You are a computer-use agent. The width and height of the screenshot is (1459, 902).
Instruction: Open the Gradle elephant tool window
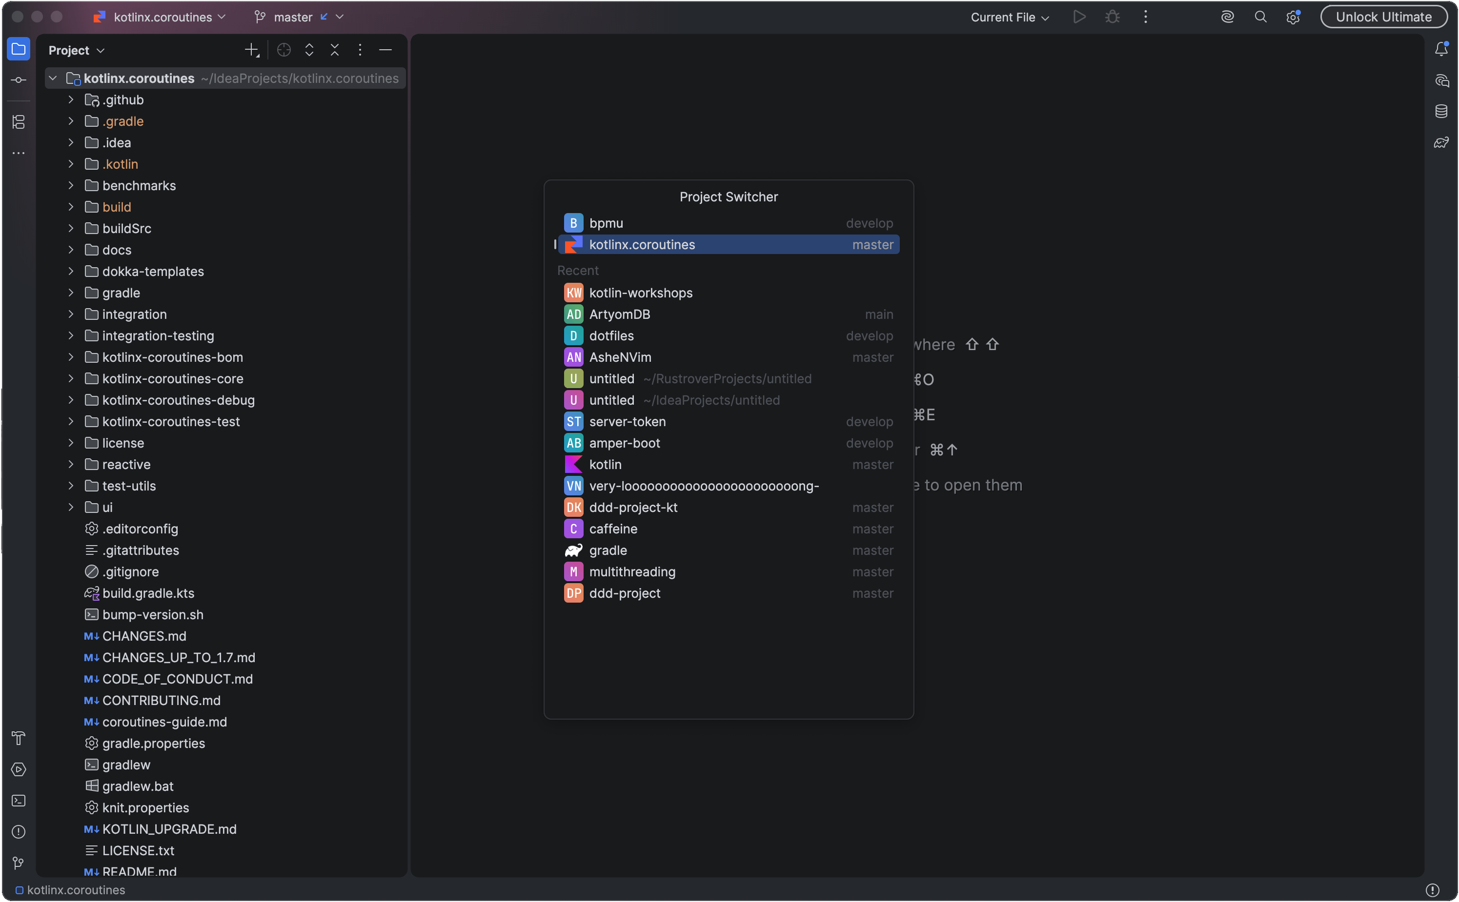(1441, 142)
